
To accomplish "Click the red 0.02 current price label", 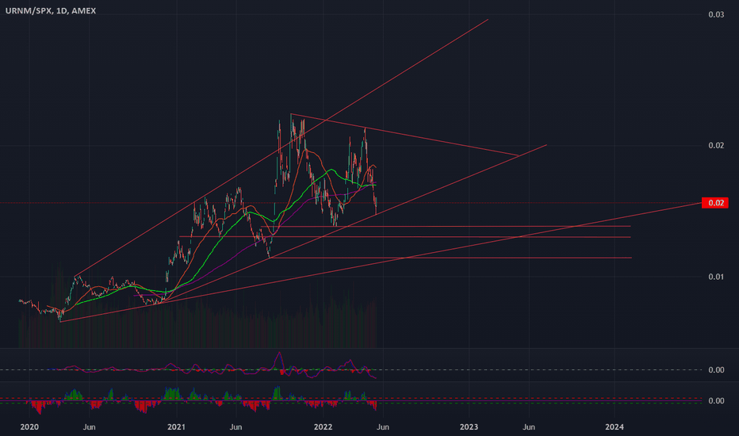I will click(x=715, y=203).
